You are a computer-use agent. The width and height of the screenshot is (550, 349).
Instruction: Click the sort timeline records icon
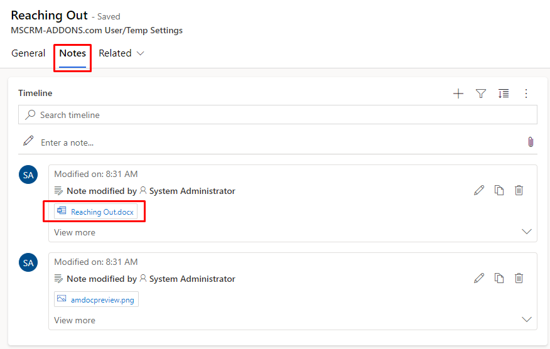click(504, 94)
